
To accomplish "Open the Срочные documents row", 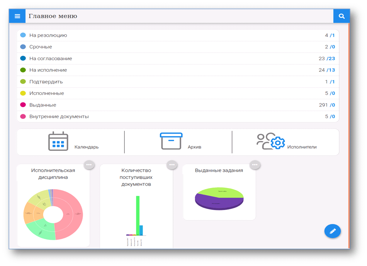I will click(x=41, y=47).
